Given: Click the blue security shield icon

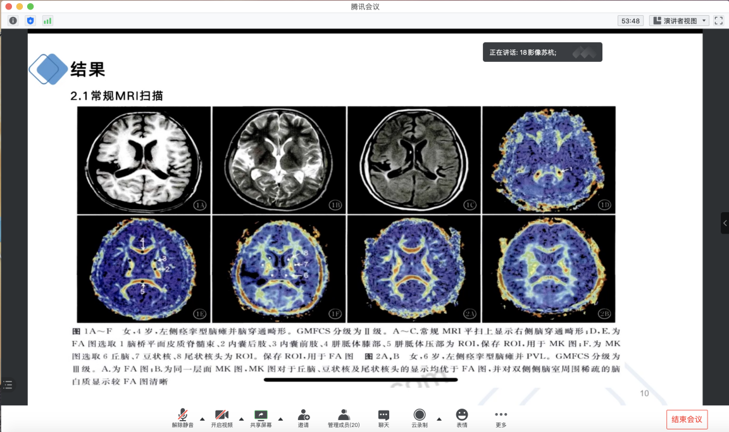Looking at the screenshot, I should (30, 21).
